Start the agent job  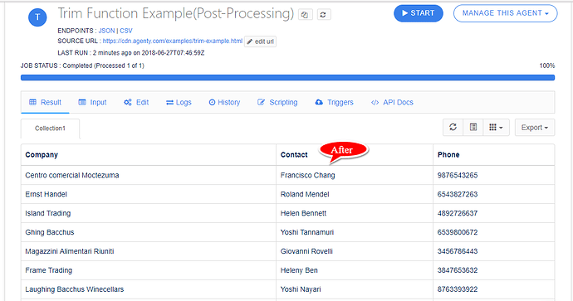click(x=418, y=13)
